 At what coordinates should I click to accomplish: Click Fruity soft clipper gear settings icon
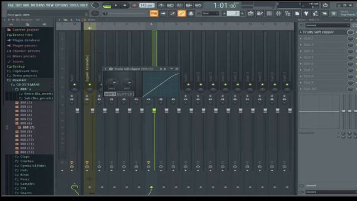[x=111, y=69]
